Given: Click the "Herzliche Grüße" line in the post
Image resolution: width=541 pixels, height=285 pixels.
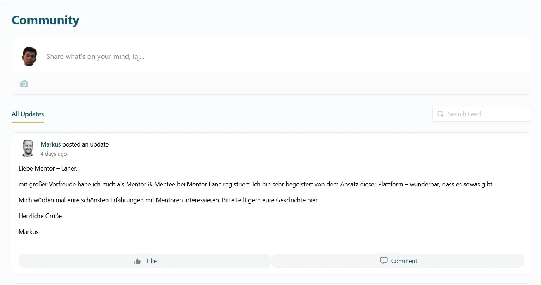Looking at the screenshot, I should click(x=40, y=216).
